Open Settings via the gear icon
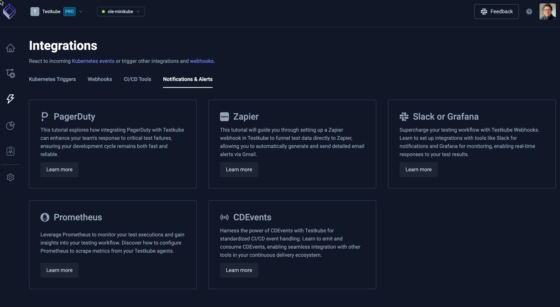 click(x=10, y=177)
